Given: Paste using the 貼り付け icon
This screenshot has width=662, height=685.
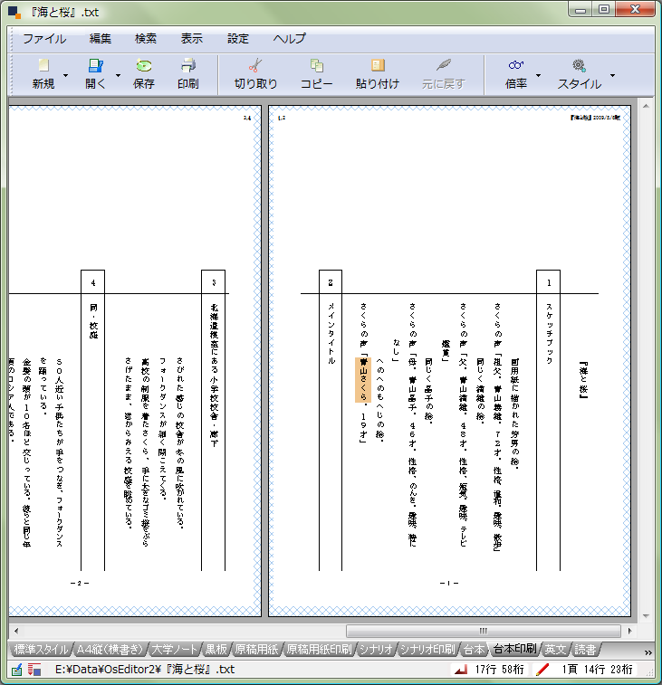Looking at the screenshot, I should (x=378, y=65).
